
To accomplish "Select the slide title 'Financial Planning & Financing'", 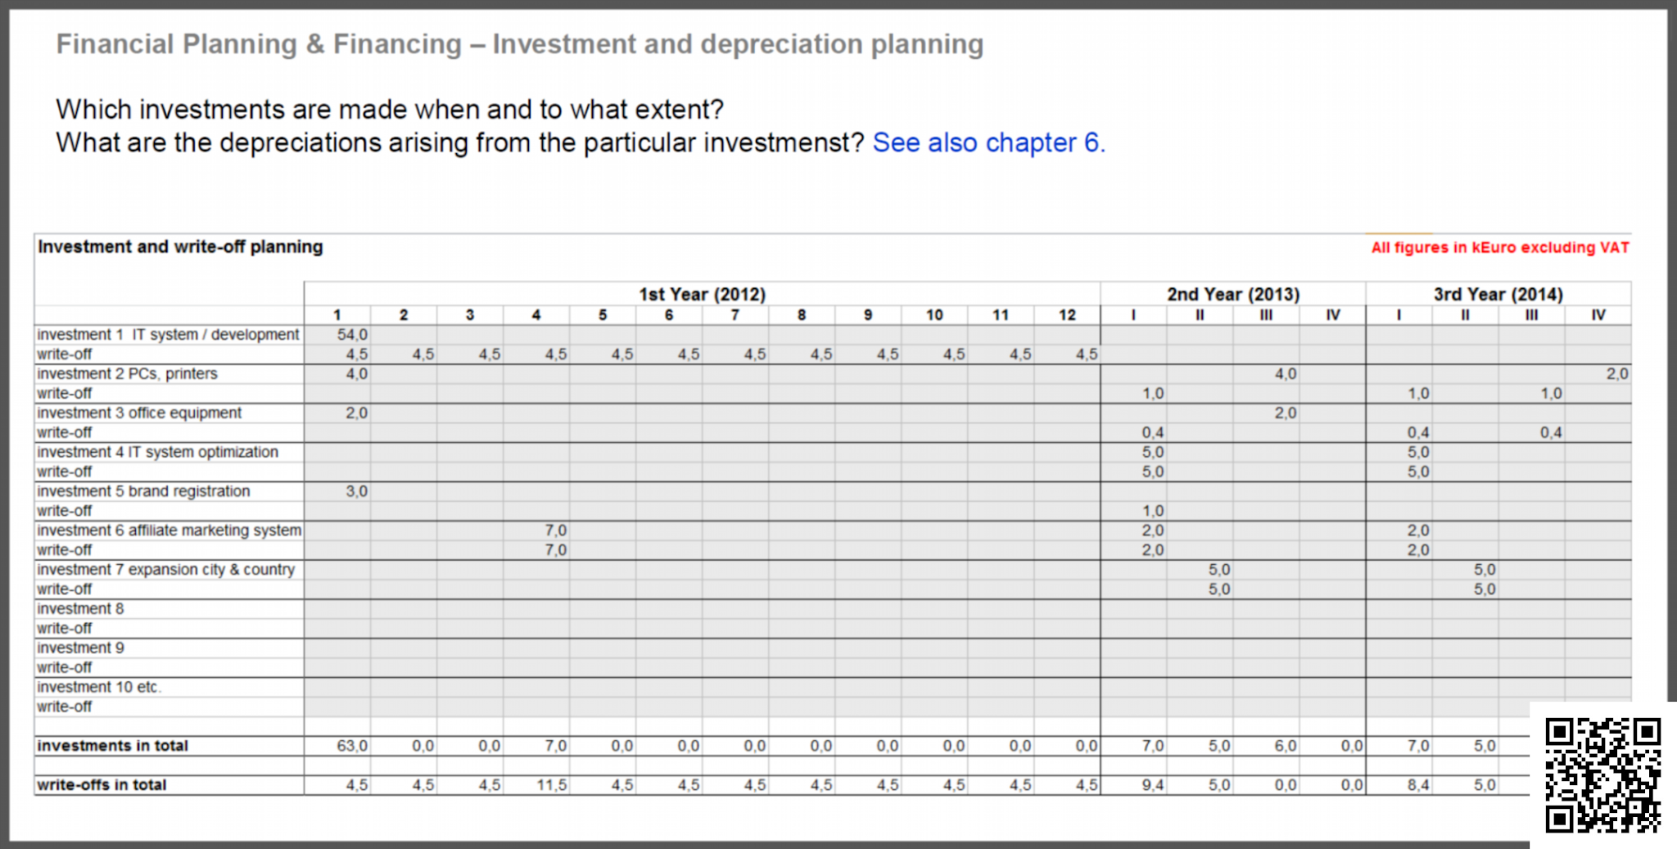I will [259, 43].
